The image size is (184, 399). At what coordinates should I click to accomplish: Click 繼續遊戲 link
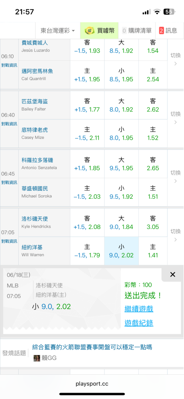139,309
